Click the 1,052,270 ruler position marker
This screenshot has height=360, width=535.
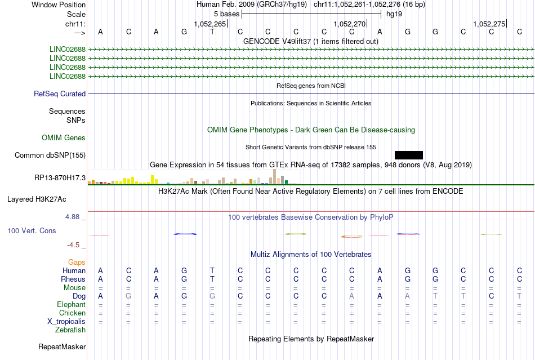click(x=349, y=24)
